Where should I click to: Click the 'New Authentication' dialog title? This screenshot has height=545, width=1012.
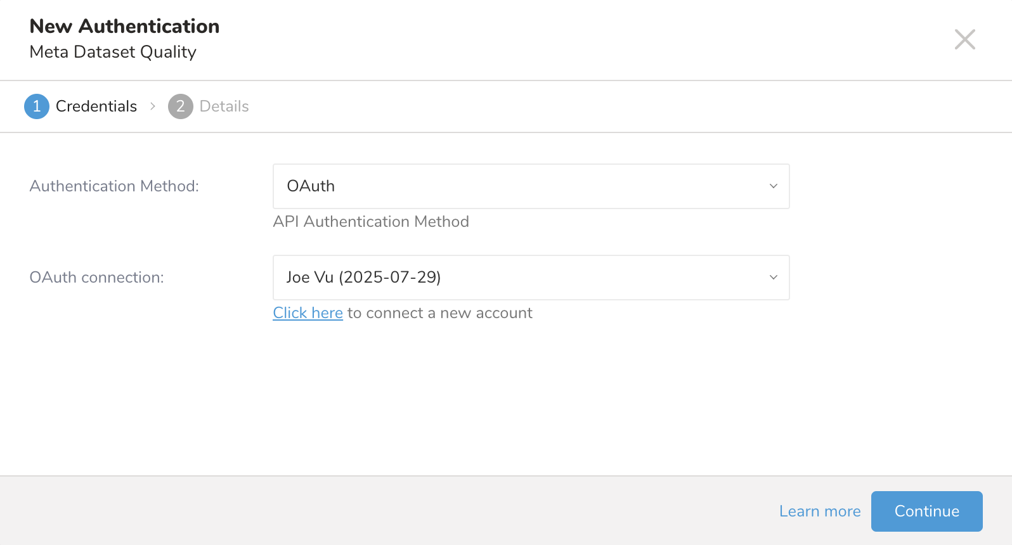124,26
